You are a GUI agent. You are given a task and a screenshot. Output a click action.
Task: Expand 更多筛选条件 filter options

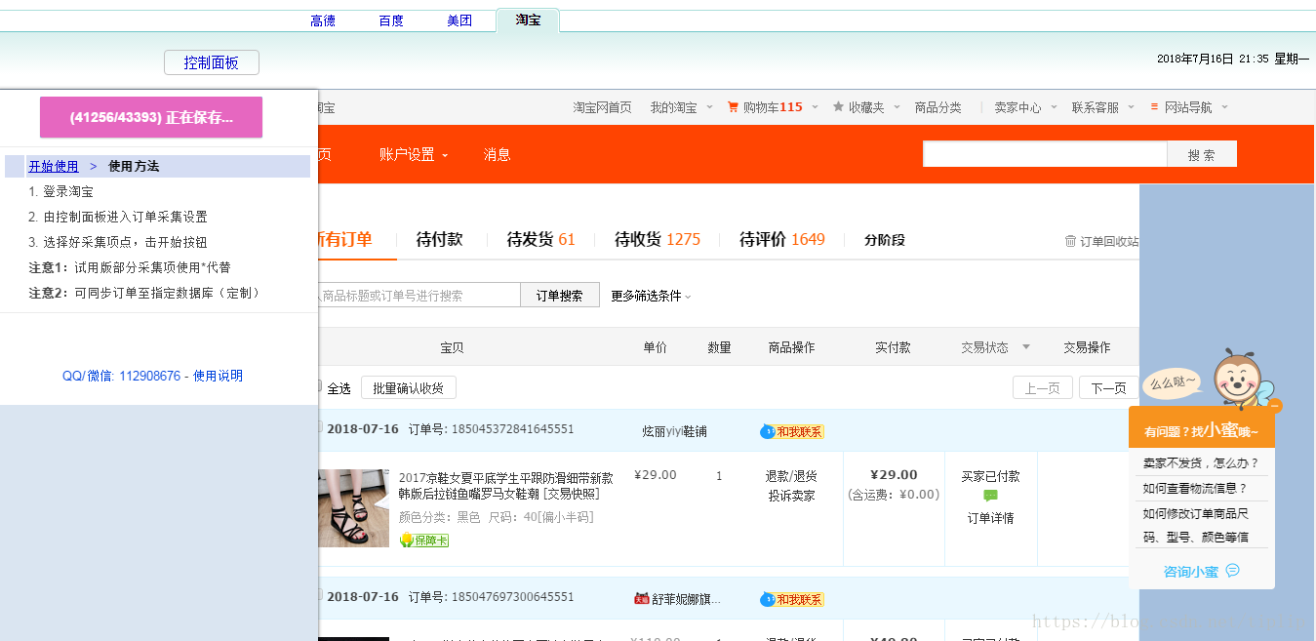pos(651,296)
